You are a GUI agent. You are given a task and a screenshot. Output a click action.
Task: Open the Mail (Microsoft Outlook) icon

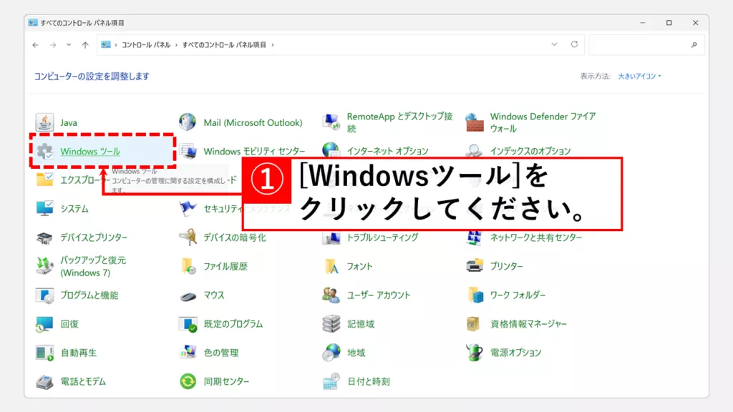(x=188, y=122)
